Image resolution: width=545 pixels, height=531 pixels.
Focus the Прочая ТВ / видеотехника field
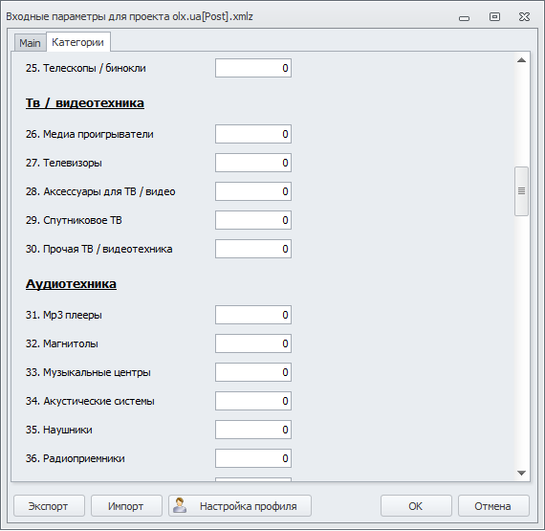pos(253,249)
